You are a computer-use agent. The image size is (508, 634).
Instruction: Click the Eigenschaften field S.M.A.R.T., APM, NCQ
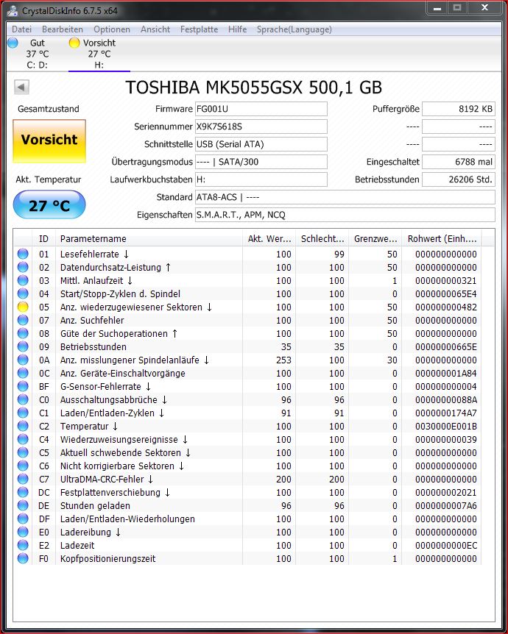click(345, 215)
